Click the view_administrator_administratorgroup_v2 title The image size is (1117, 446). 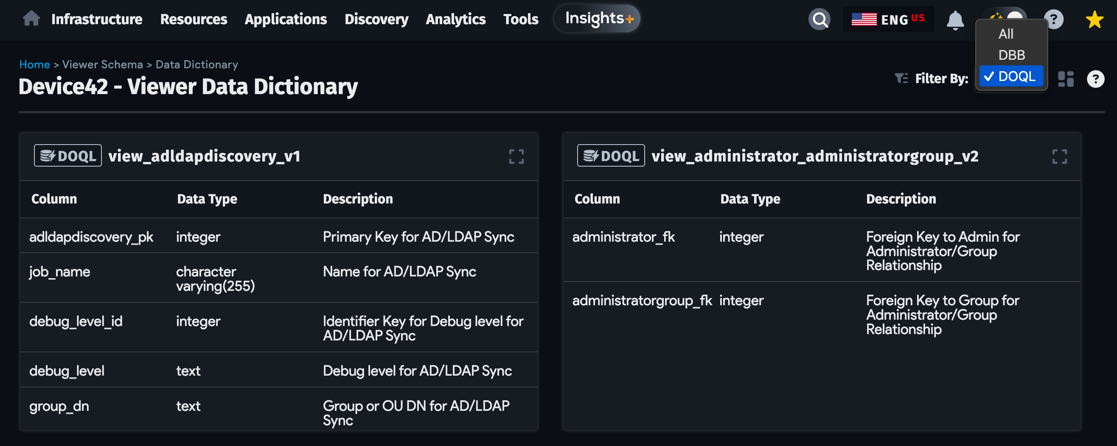[x=815, y=156]
